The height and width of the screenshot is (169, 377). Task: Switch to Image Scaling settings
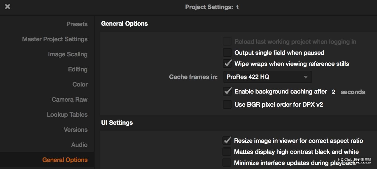tap(68, 54)
